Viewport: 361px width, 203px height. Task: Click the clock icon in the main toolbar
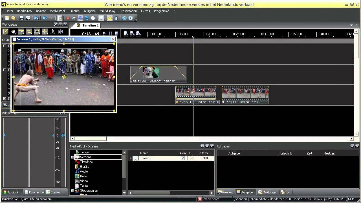coord(93,18)
